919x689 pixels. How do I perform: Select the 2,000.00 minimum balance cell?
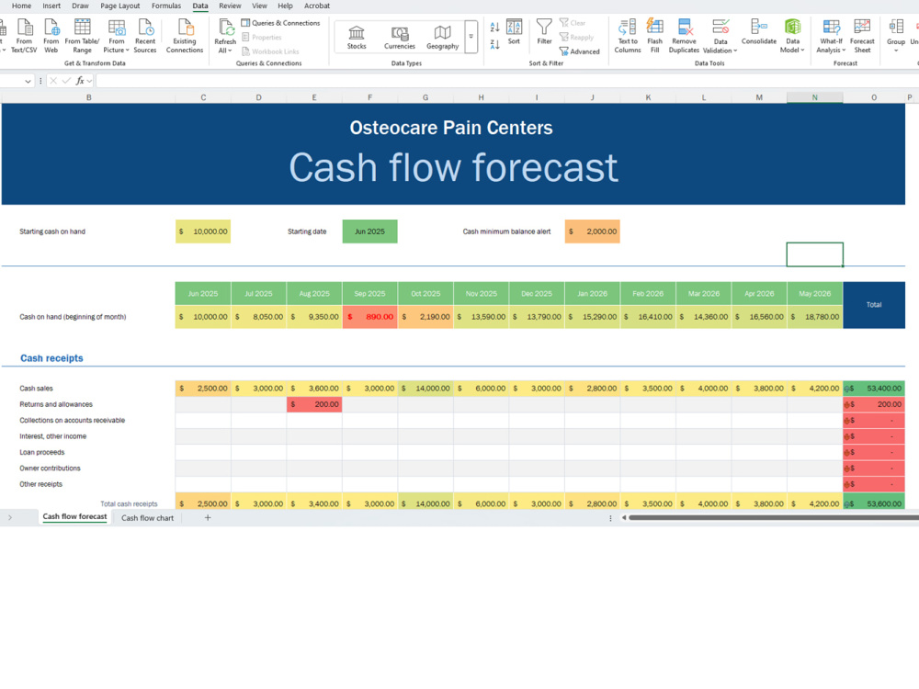pos(592,232)
